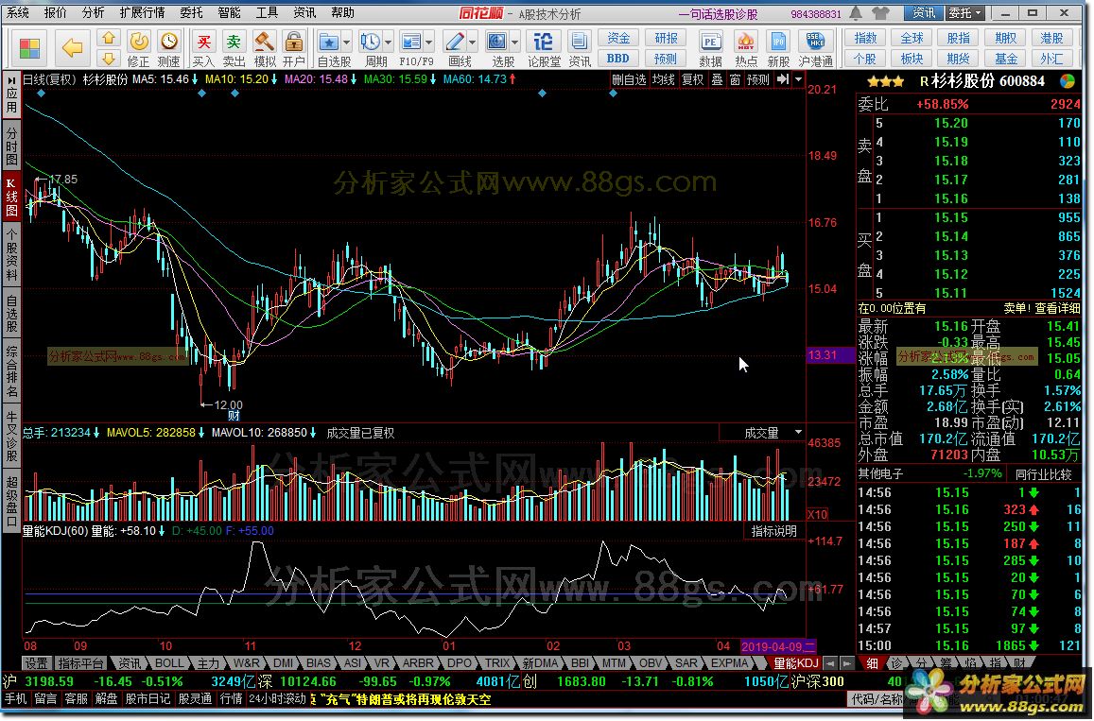Go back with the yellow left arrow
Viewport: 1094px width, 721px height.
72,48
